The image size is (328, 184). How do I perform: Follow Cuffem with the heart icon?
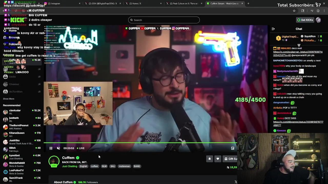click(218, 159)
